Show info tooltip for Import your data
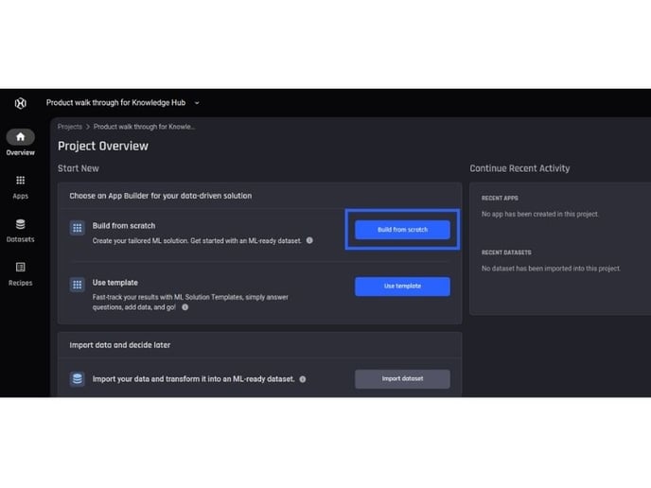 (x=303, y=379)
